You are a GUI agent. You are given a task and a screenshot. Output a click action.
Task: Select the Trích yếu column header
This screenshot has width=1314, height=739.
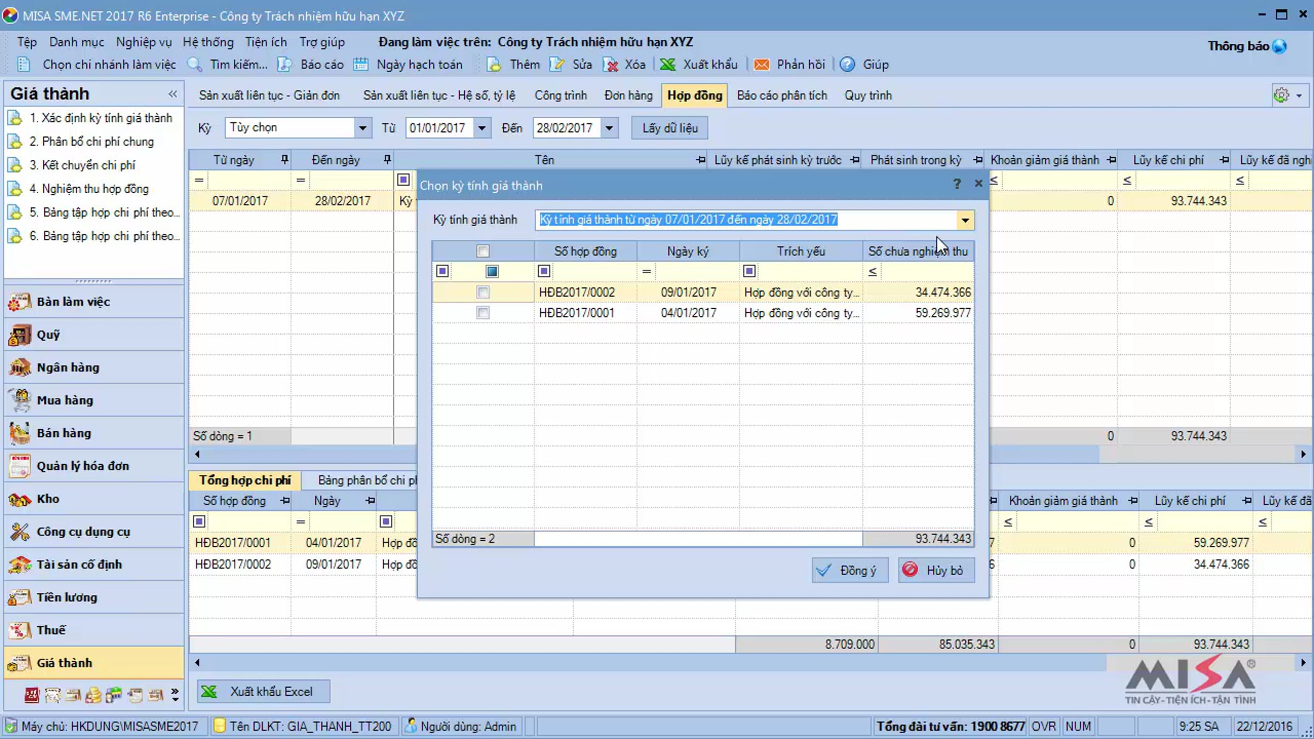tap(801, 251)
